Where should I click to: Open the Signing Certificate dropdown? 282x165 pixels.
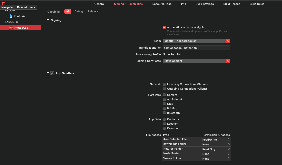(196, 61)
